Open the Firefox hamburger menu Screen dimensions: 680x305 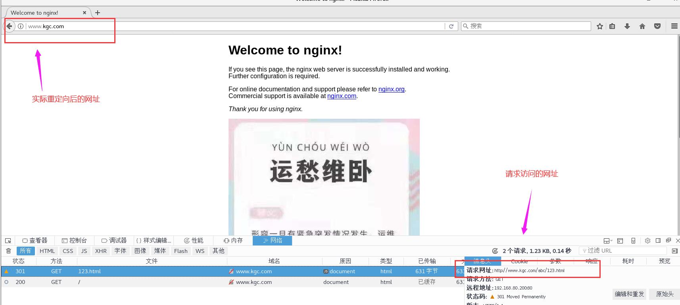(x=674, y=26)
